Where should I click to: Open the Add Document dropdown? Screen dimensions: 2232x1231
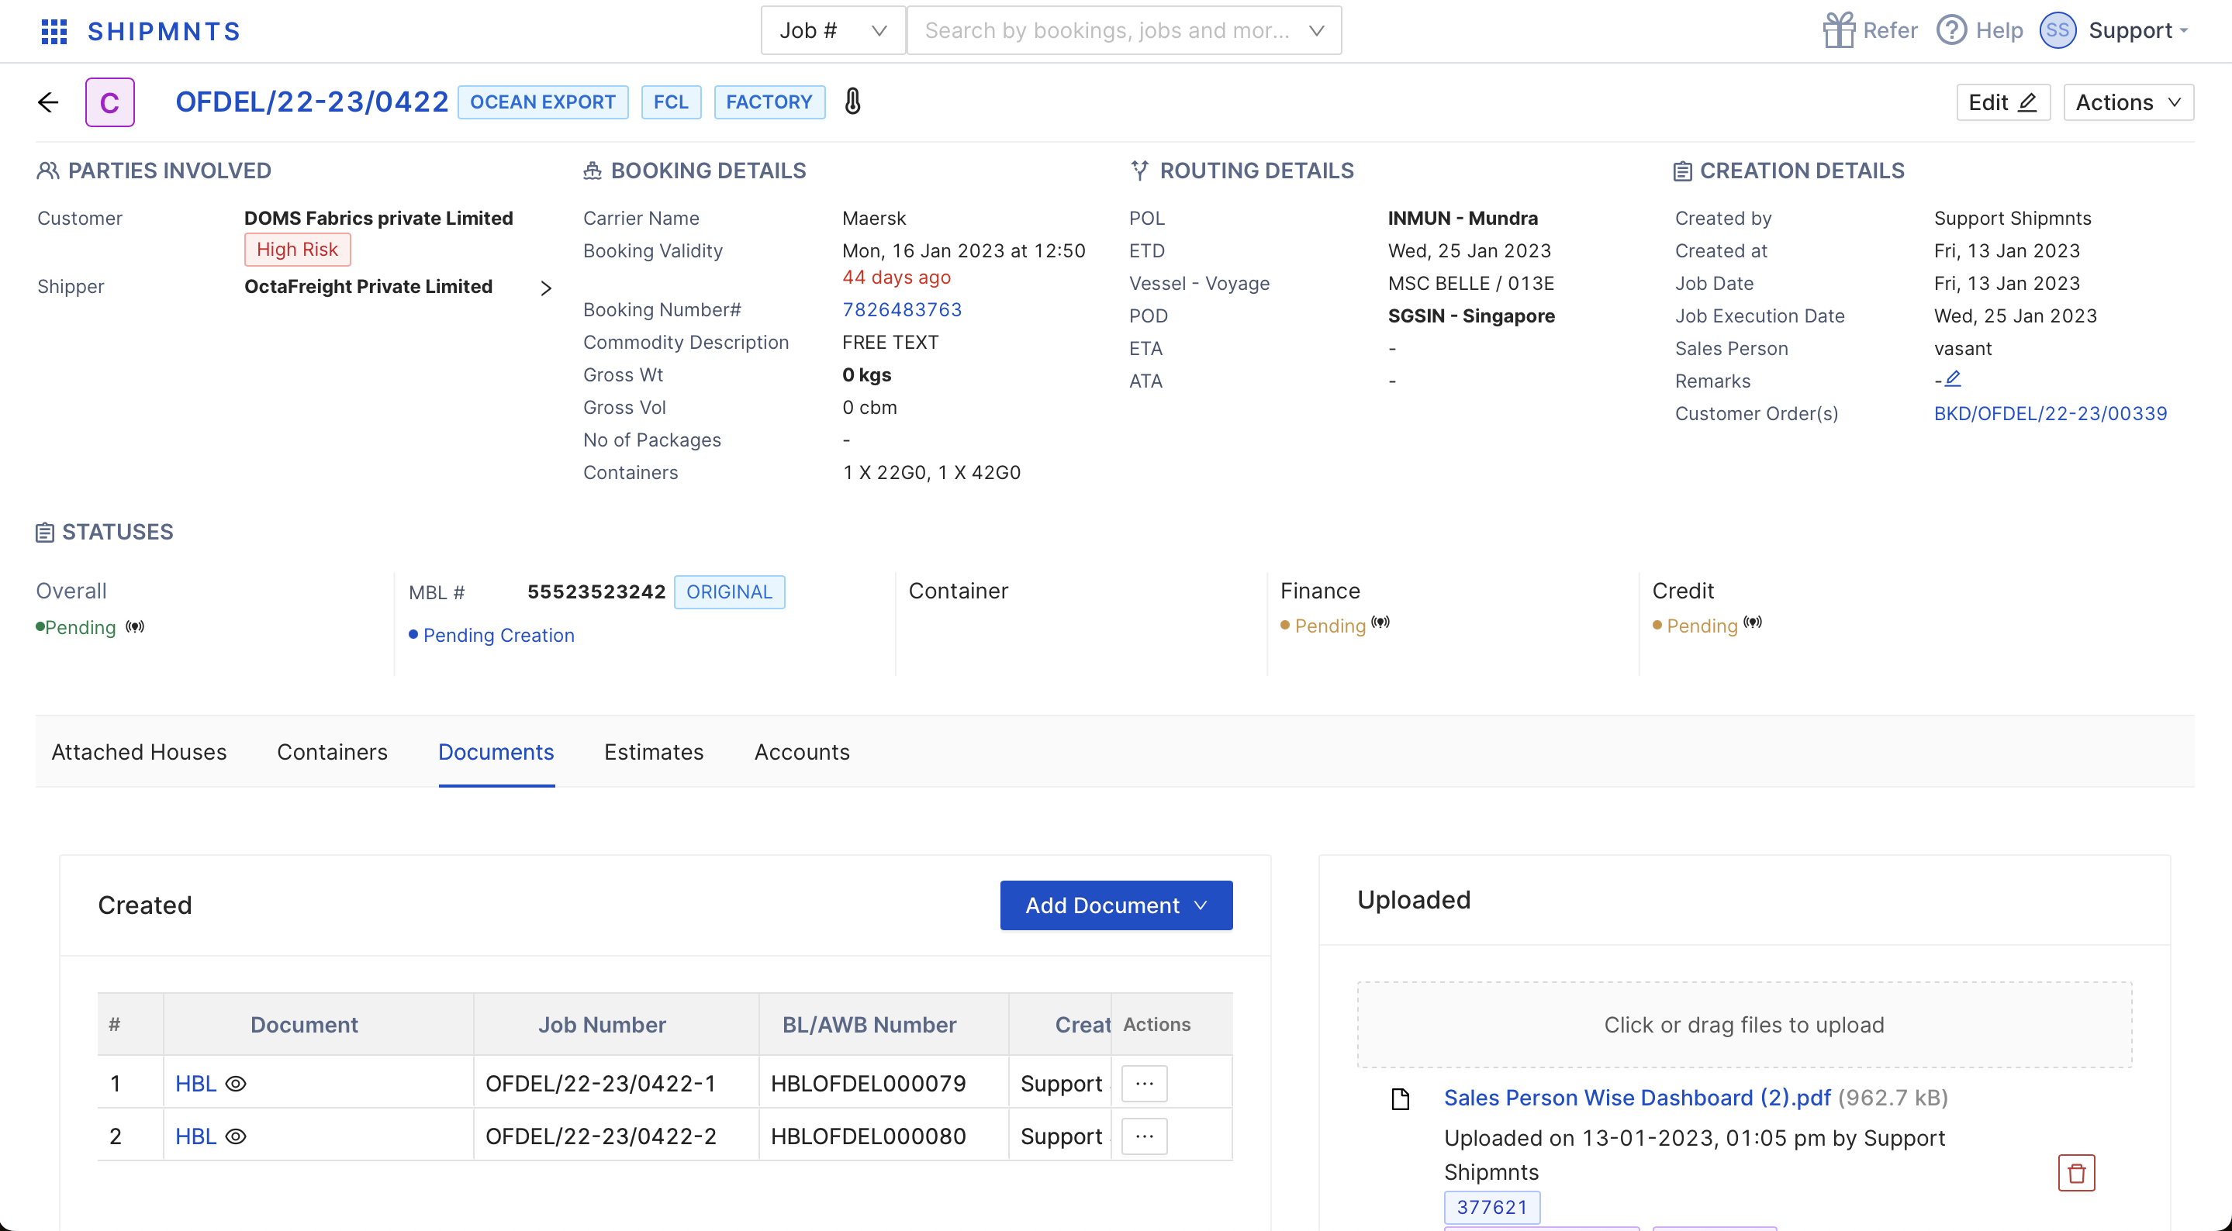1115,905
